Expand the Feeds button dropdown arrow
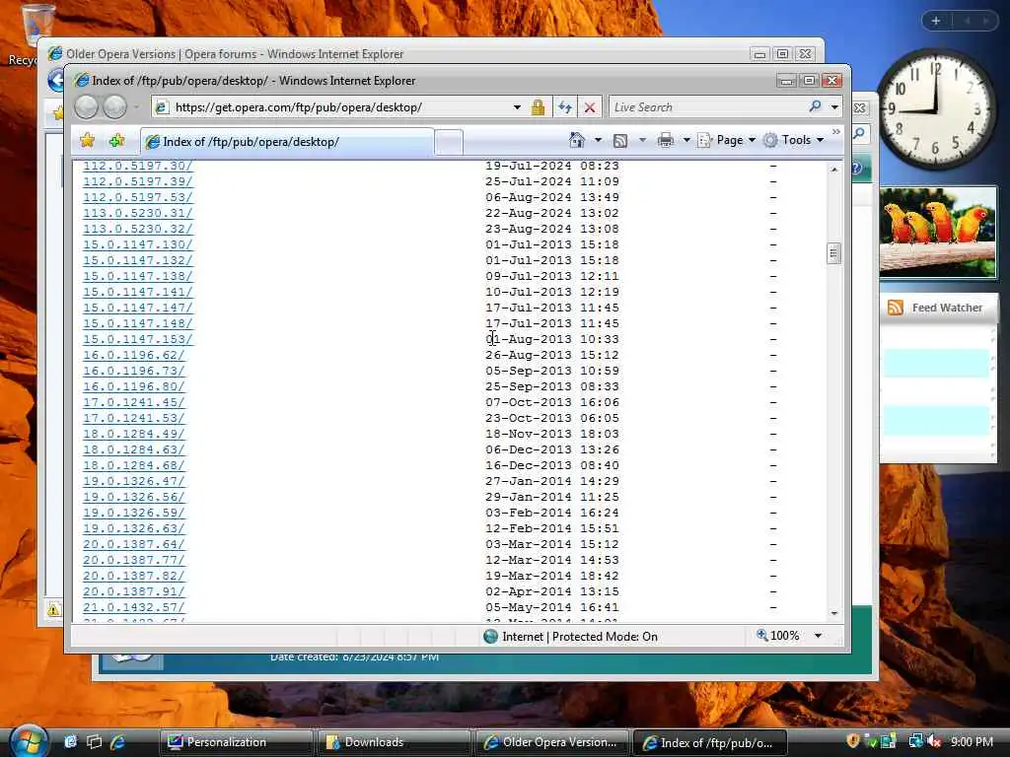This screenshot has height=757, width=1010. [642, 140]
